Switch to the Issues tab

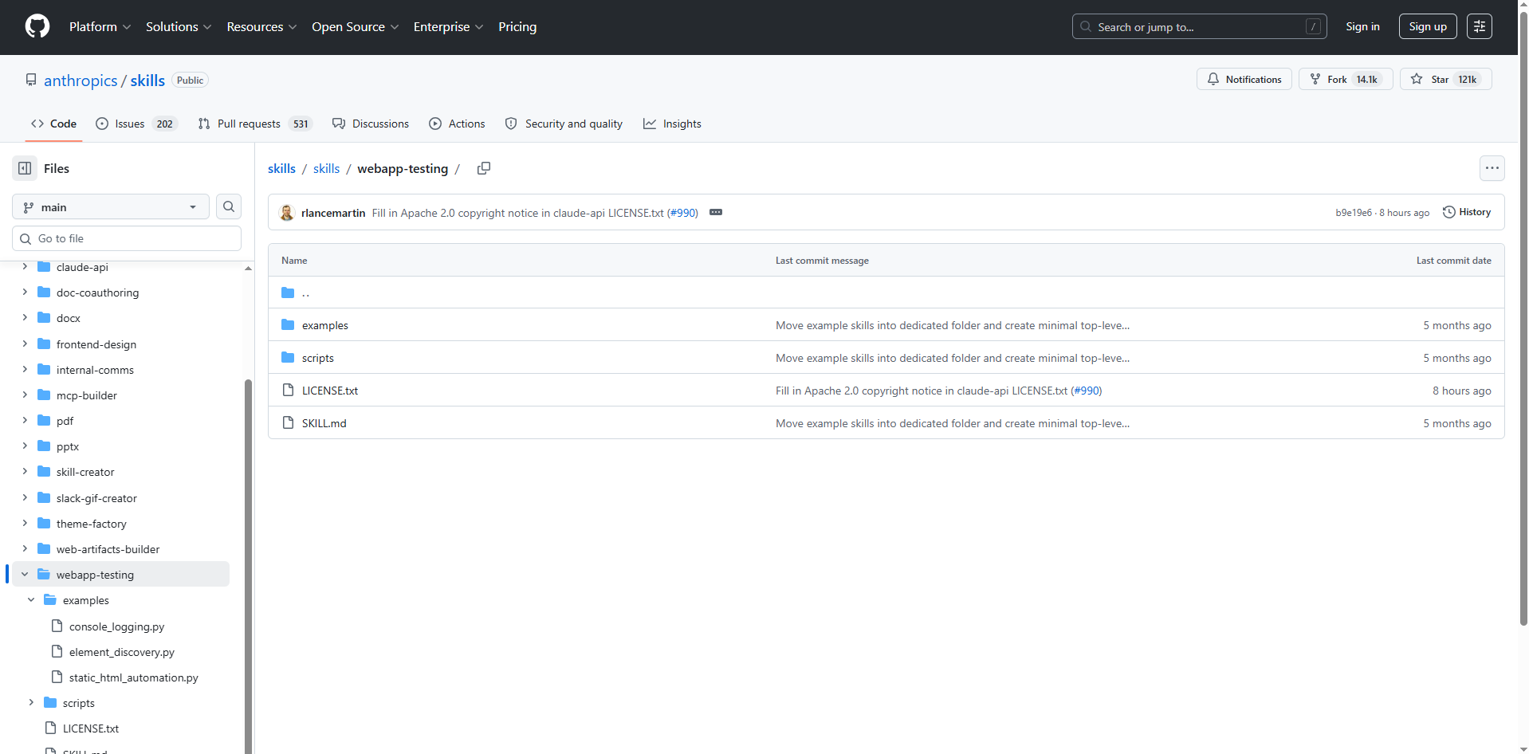click(136, 124)
